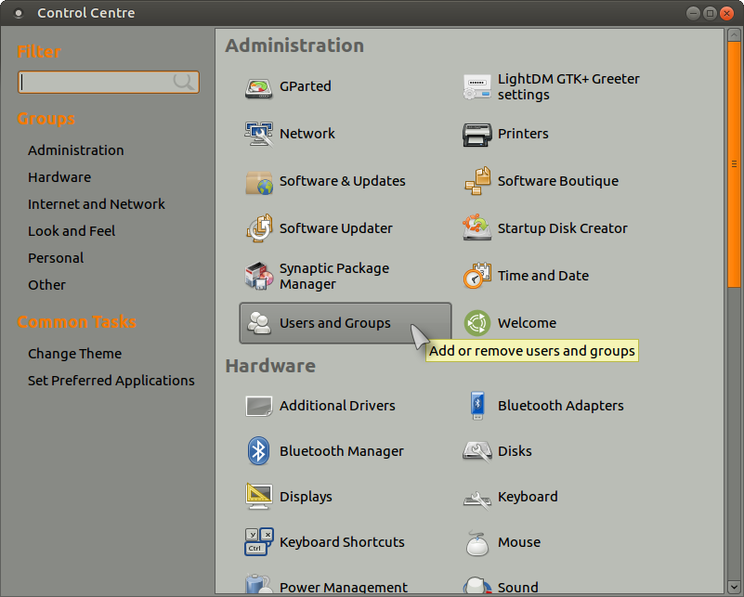This screenshot has height=597, width=744.
Task: Jump to Hardware group in sidebar
Action: point(59,177)
